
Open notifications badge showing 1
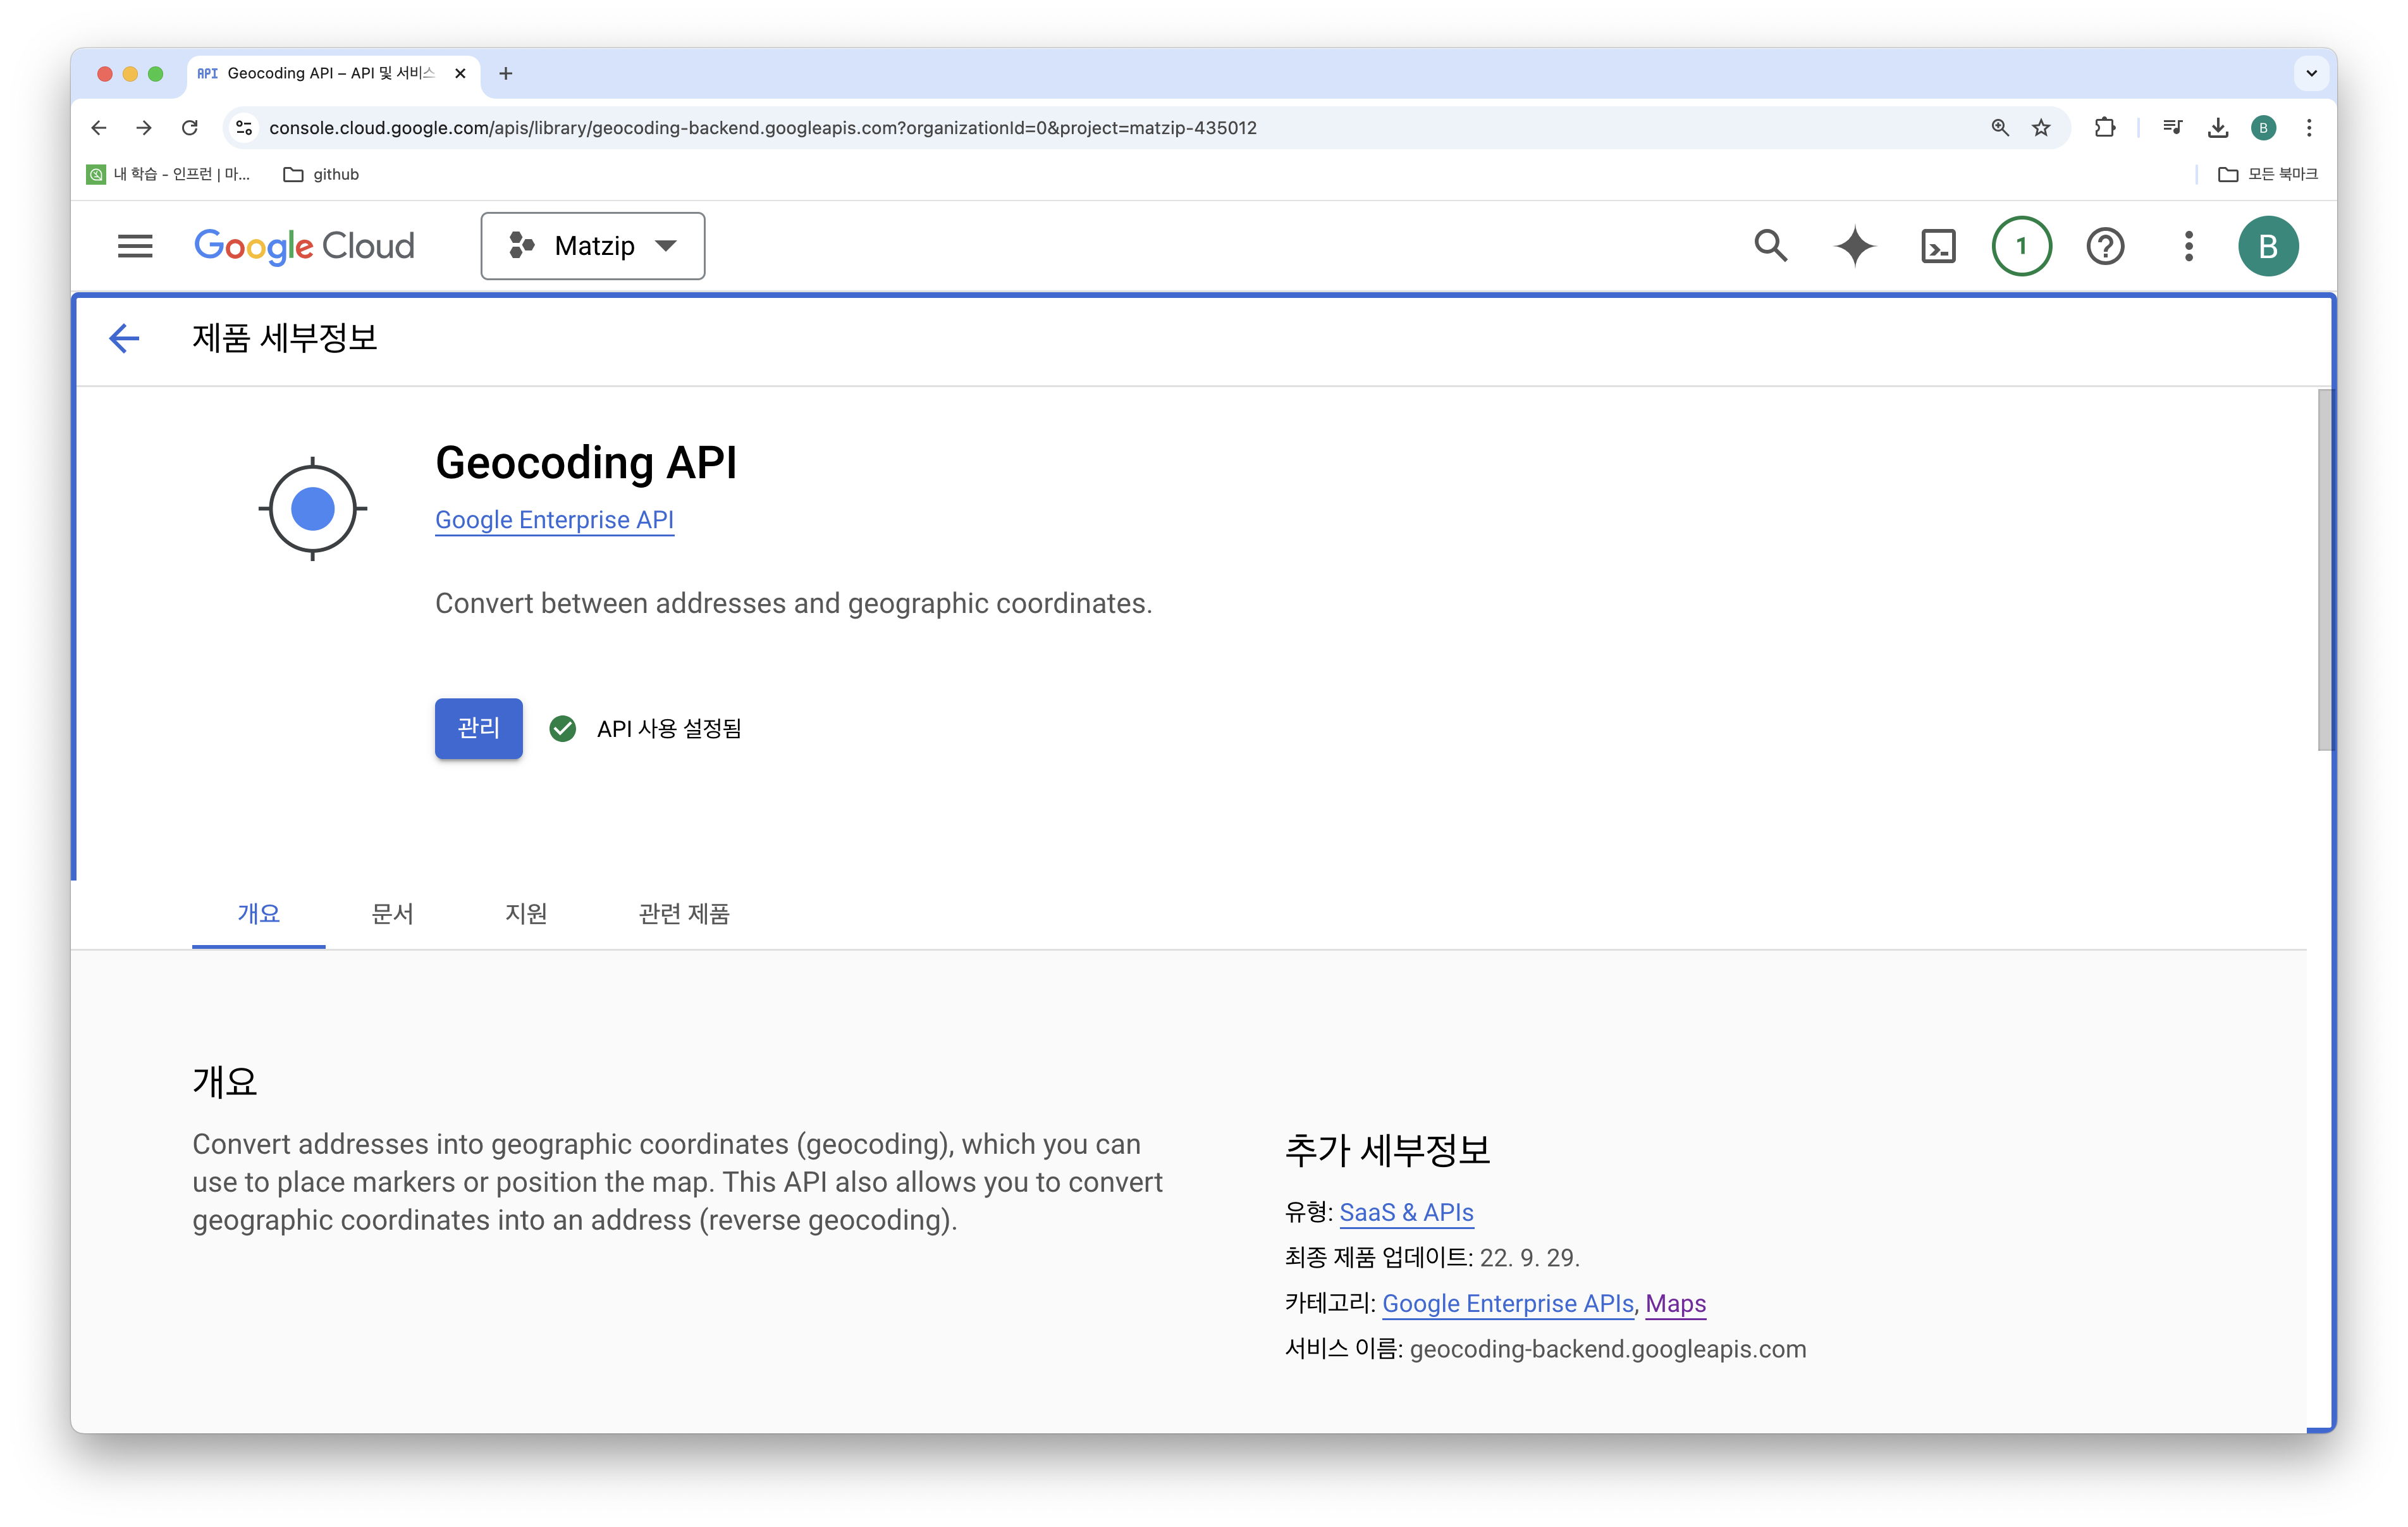tap(2022, 246)
